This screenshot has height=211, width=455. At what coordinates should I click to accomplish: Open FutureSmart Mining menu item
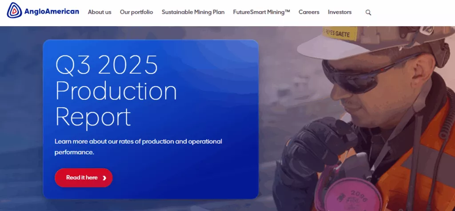click(x=261, y=12)
